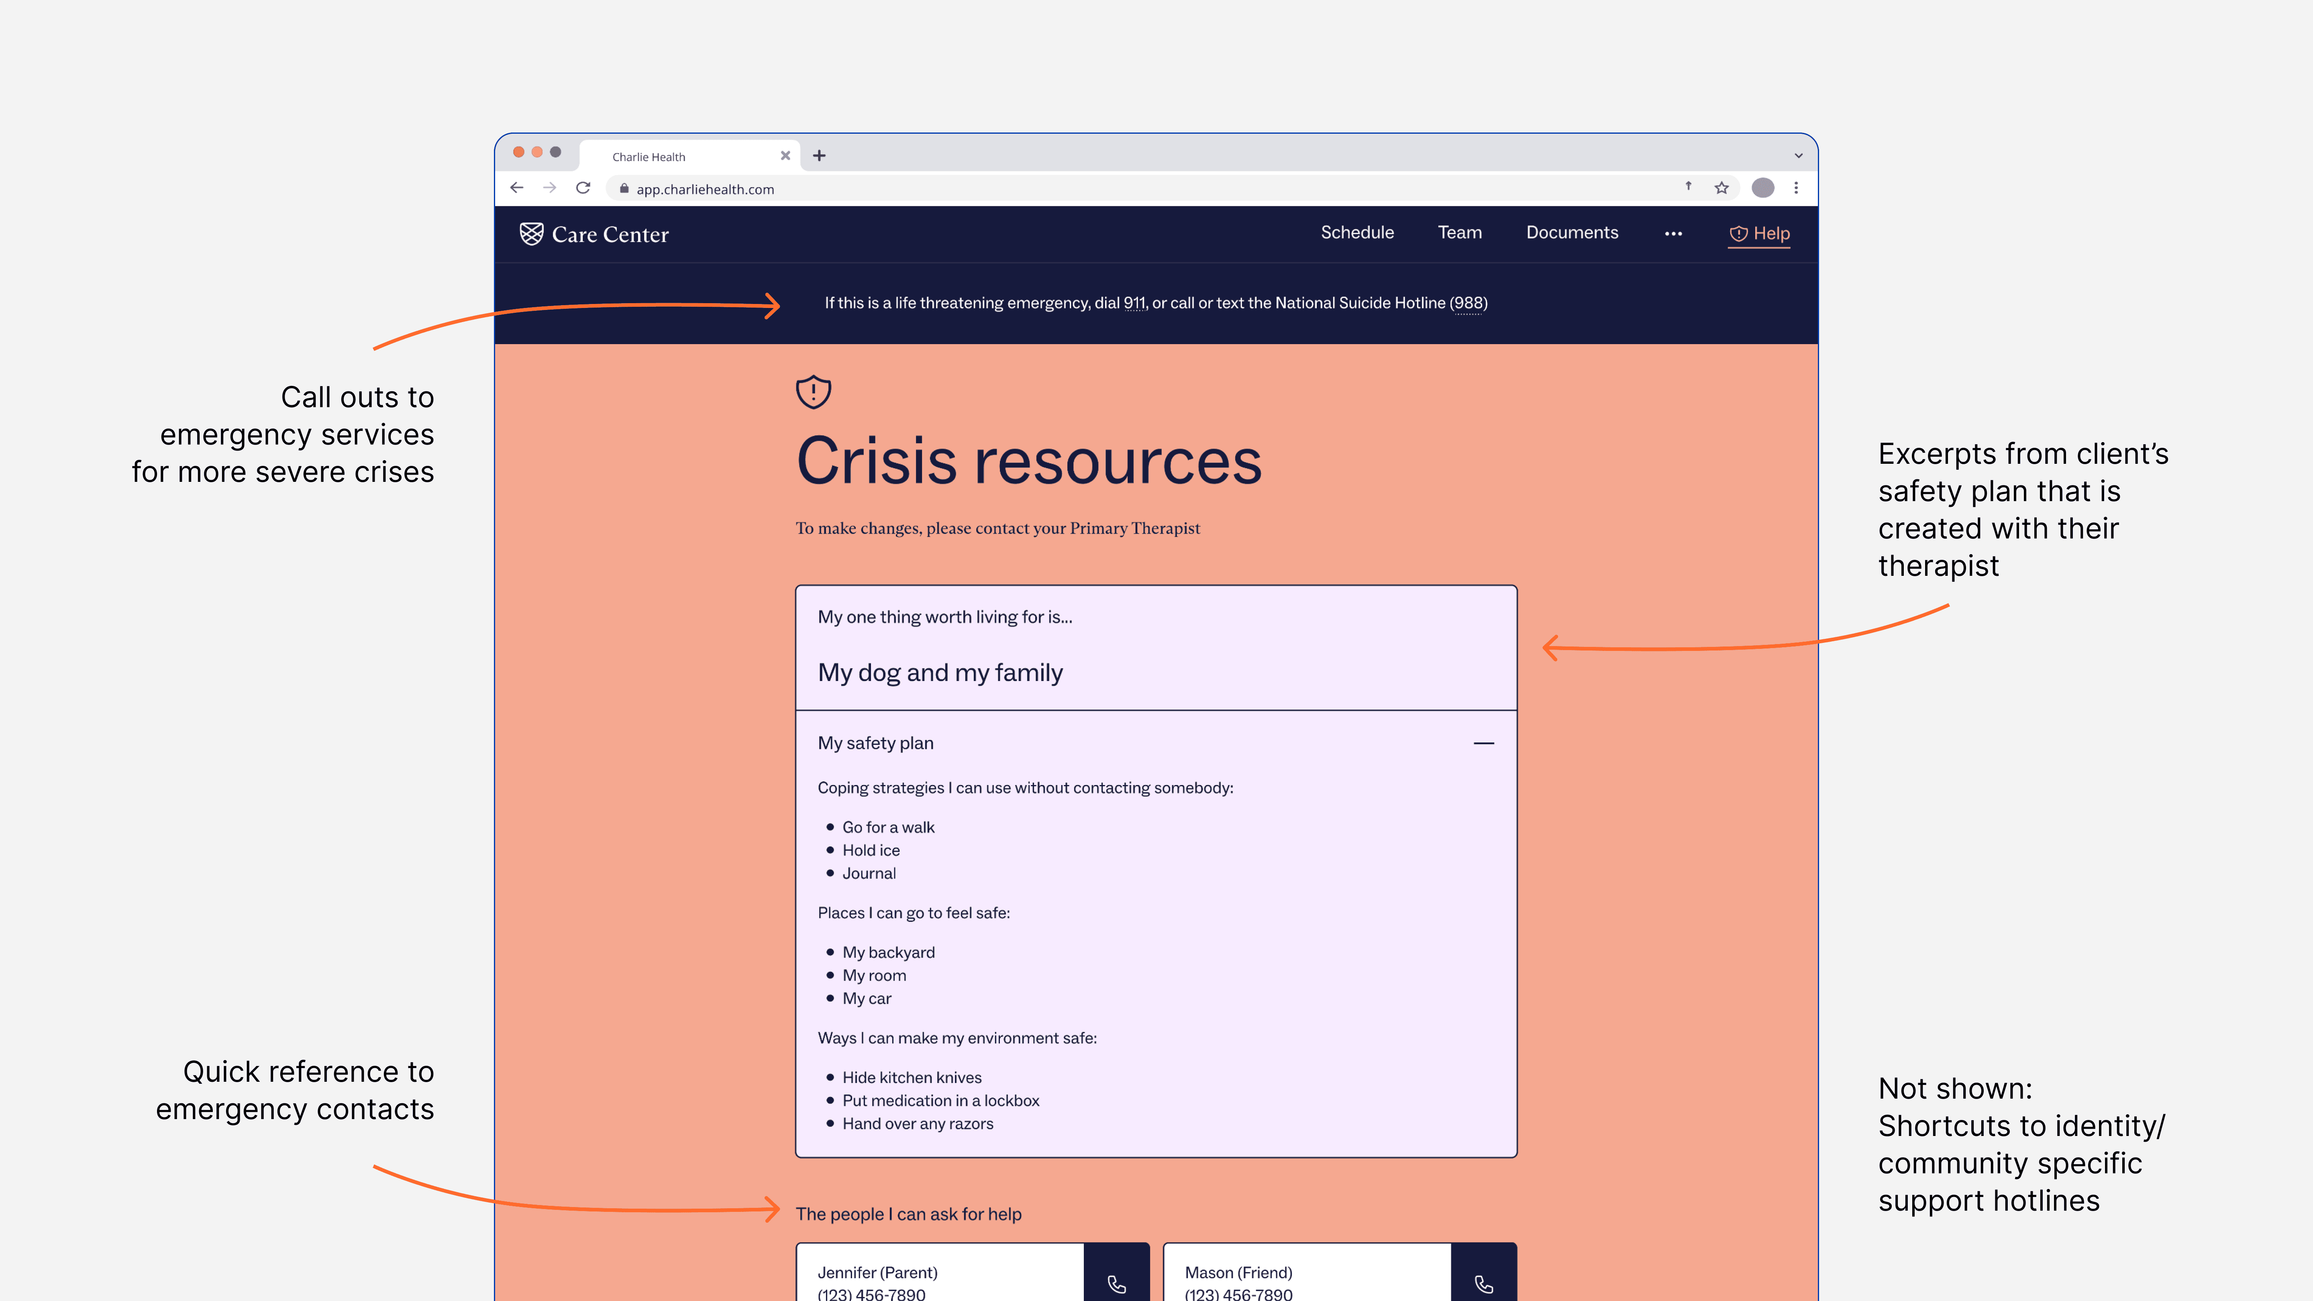Expand the tab list chevron
The height and width of the screenshot is (1301, 2313).
click(1799, 155)
